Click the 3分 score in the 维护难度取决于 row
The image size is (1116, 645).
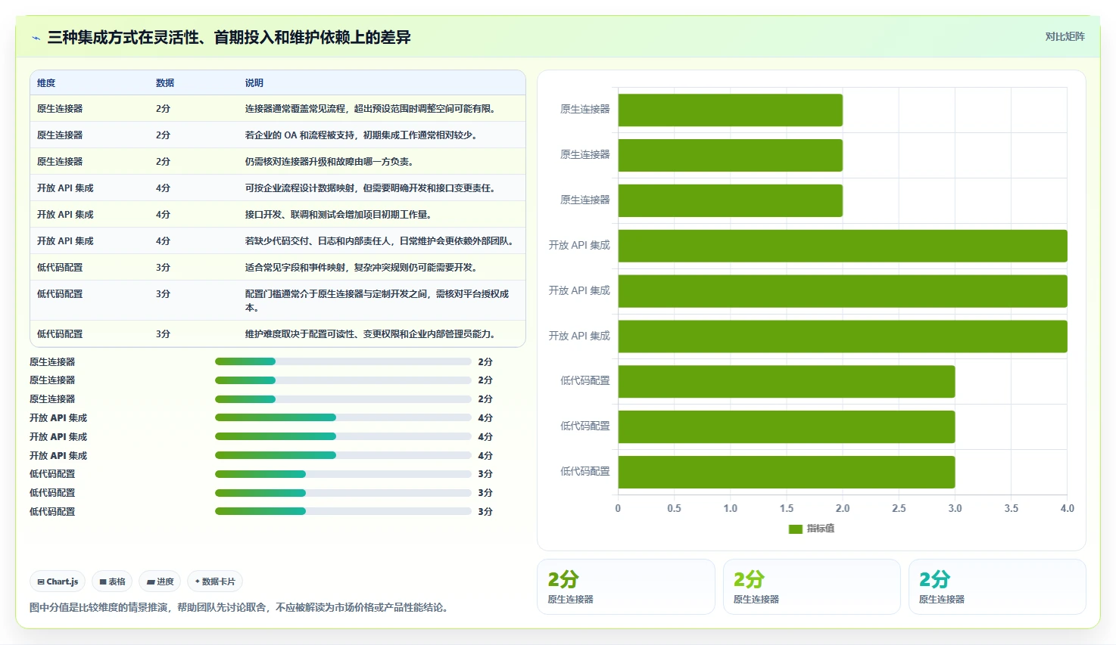point(163,334)
